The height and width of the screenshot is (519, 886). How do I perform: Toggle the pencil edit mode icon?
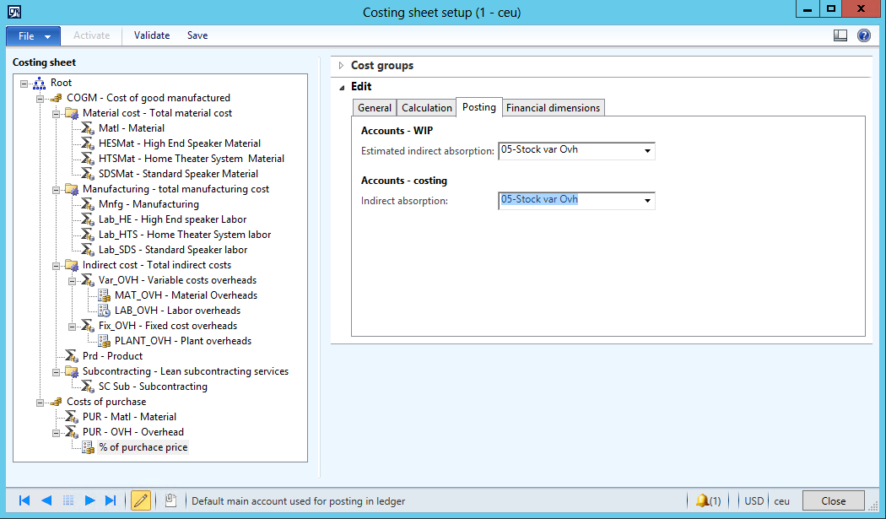141,500
